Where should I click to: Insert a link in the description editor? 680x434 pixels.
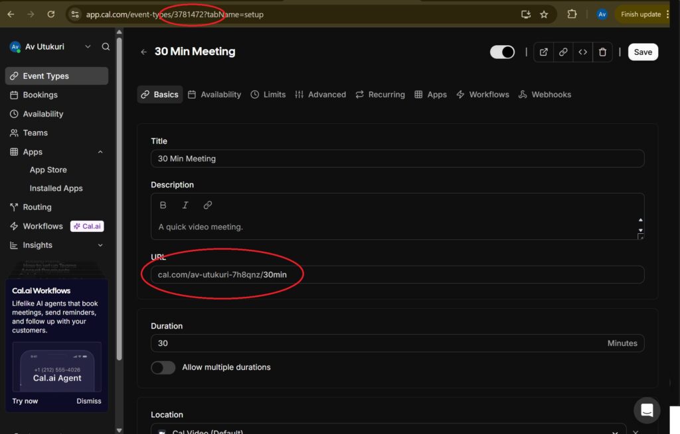click(208, 205)
